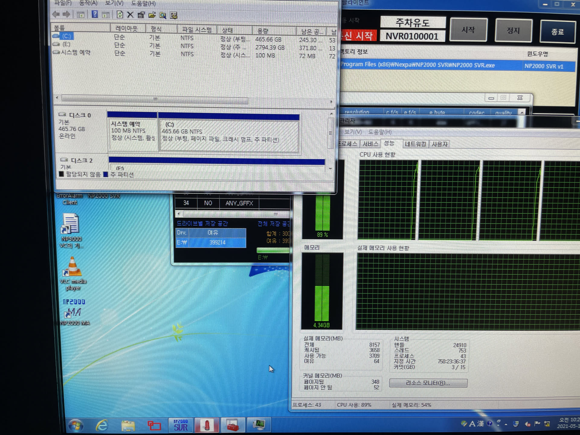Click 리소스 모니터(R)... button
This screenshot has width=580, height=435.
(x=428, y=383)
